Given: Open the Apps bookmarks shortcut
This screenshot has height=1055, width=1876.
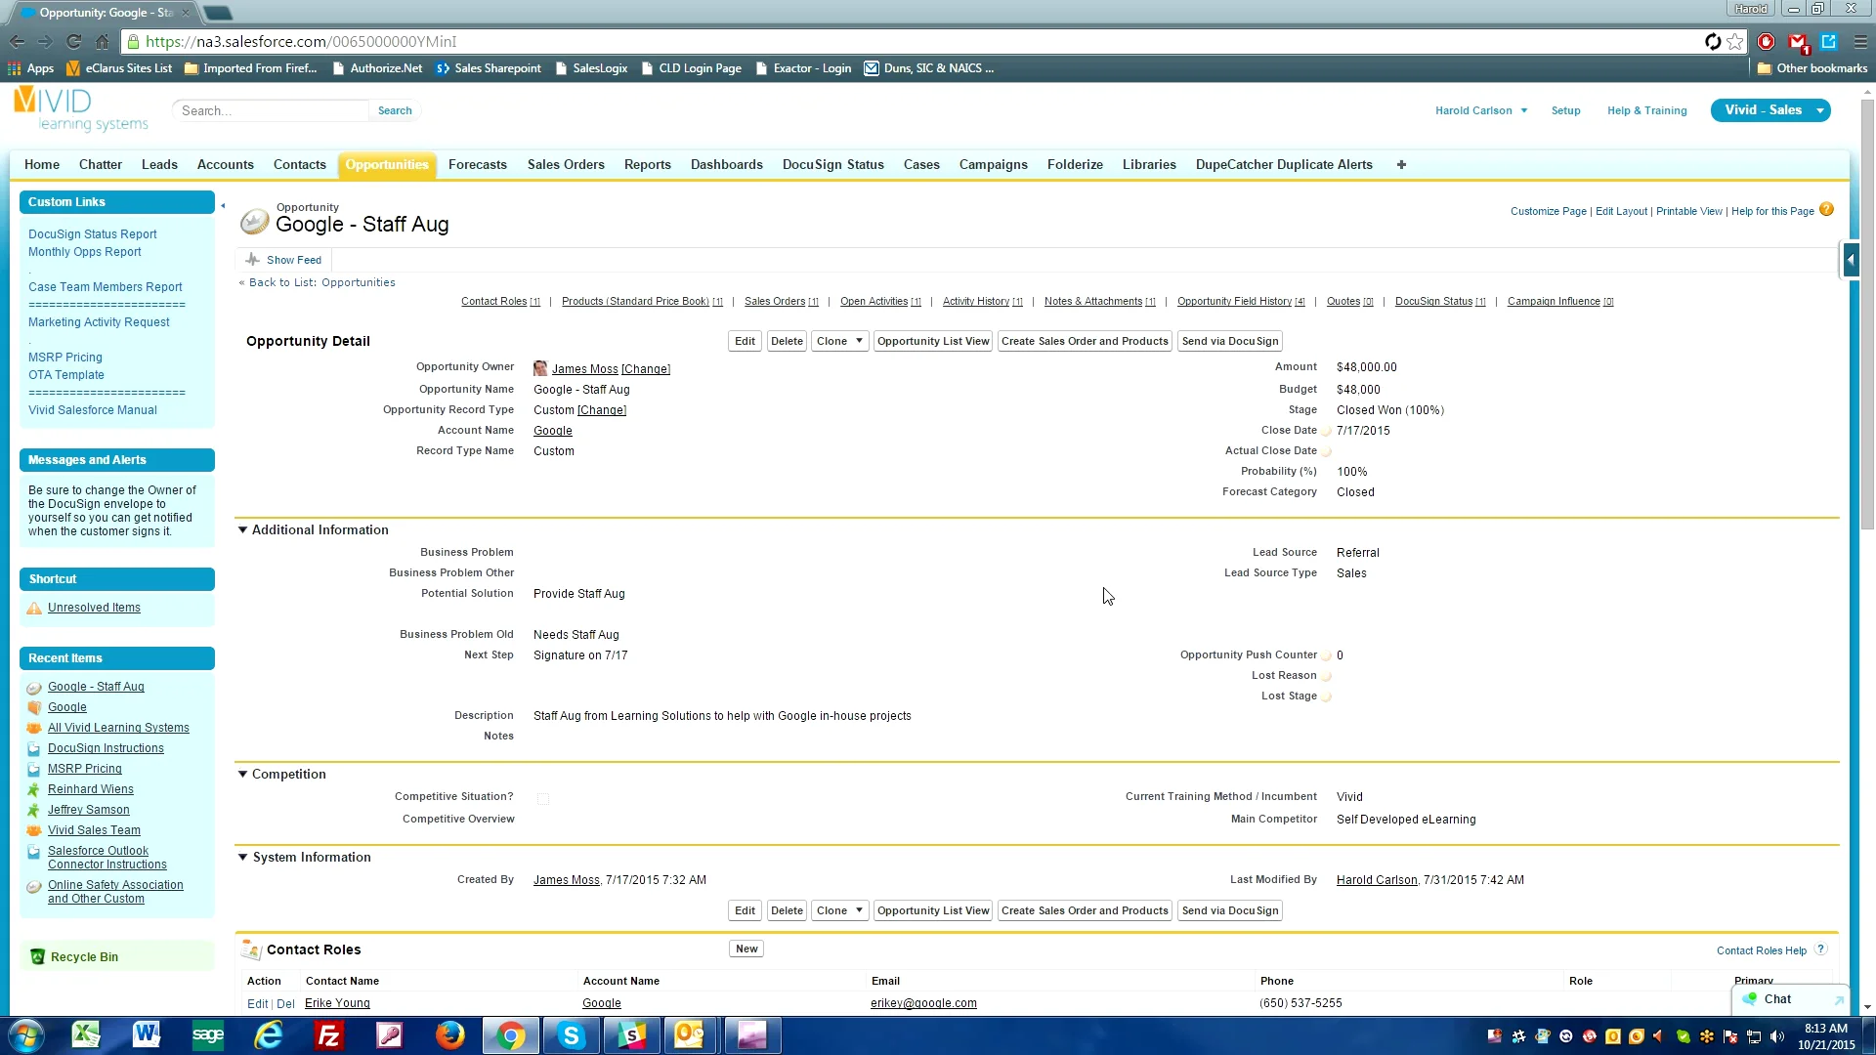Looking at the screenshot, I should coord(30,68).
